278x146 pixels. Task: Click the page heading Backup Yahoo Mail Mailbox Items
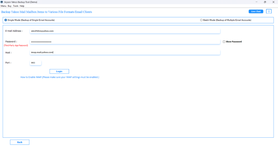(46, 12)
